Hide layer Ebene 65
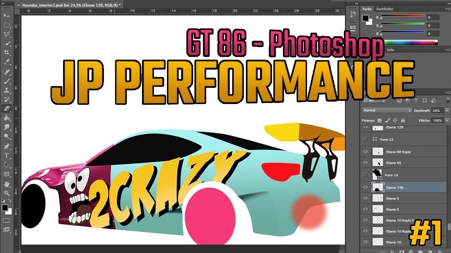 point(365,163)
